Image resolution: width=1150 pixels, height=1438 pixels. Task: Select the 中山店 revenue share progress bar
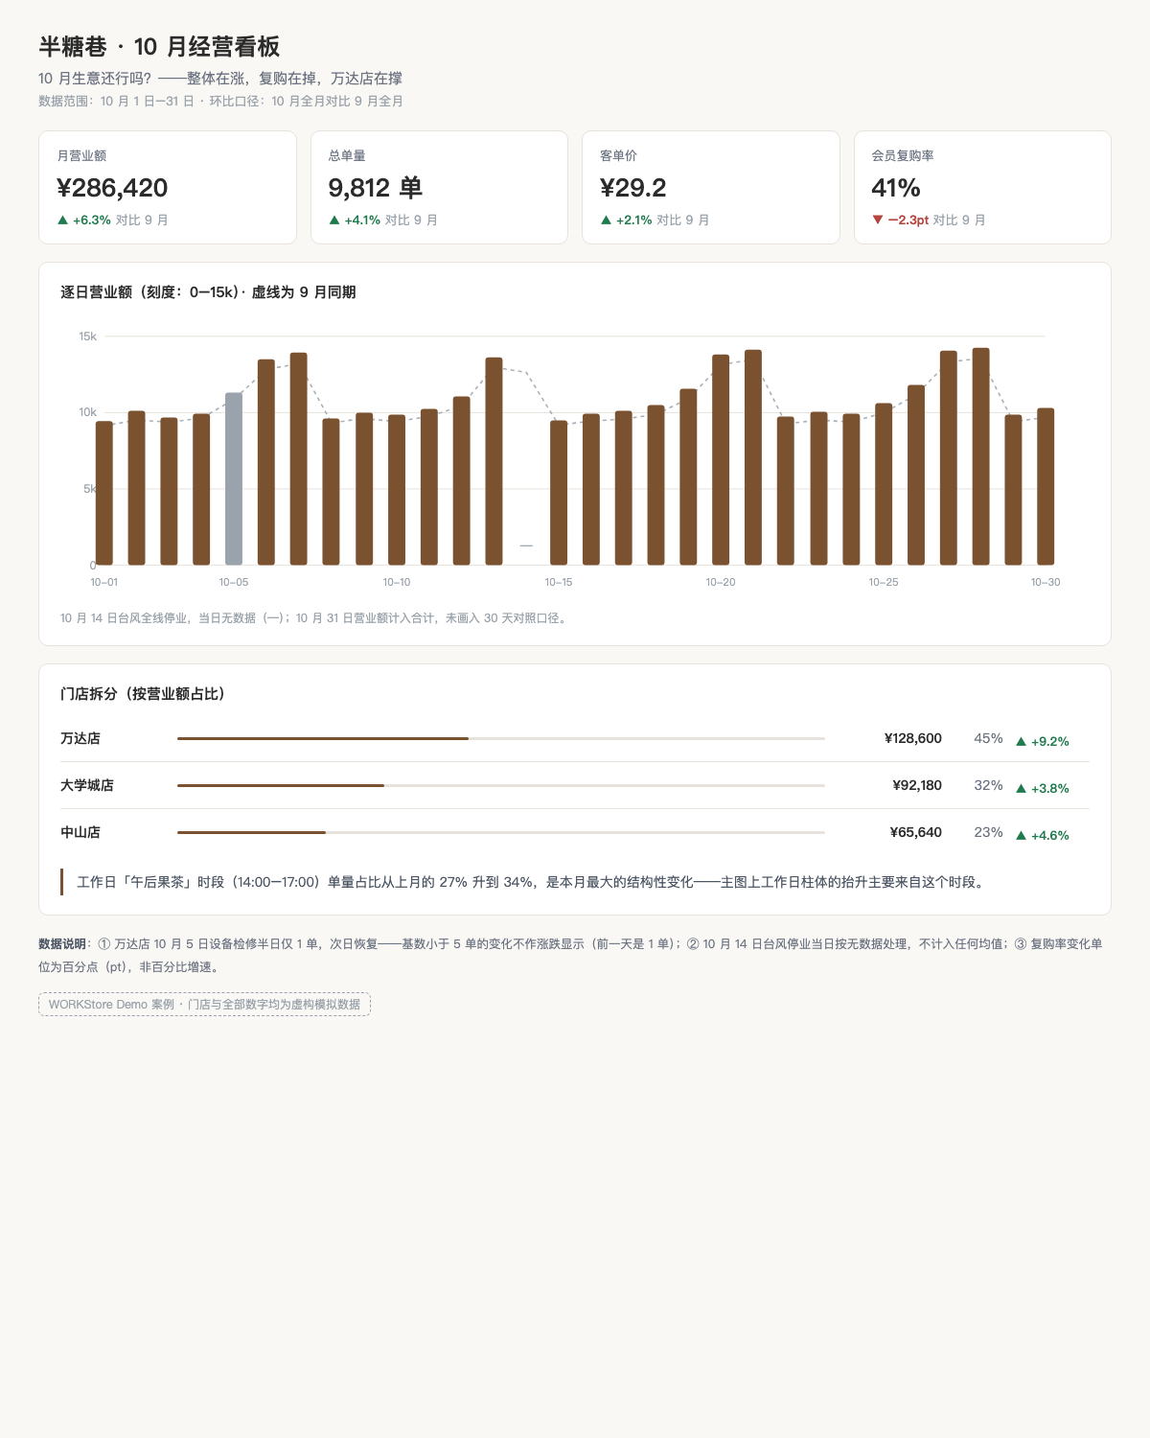tap(501, 832)
